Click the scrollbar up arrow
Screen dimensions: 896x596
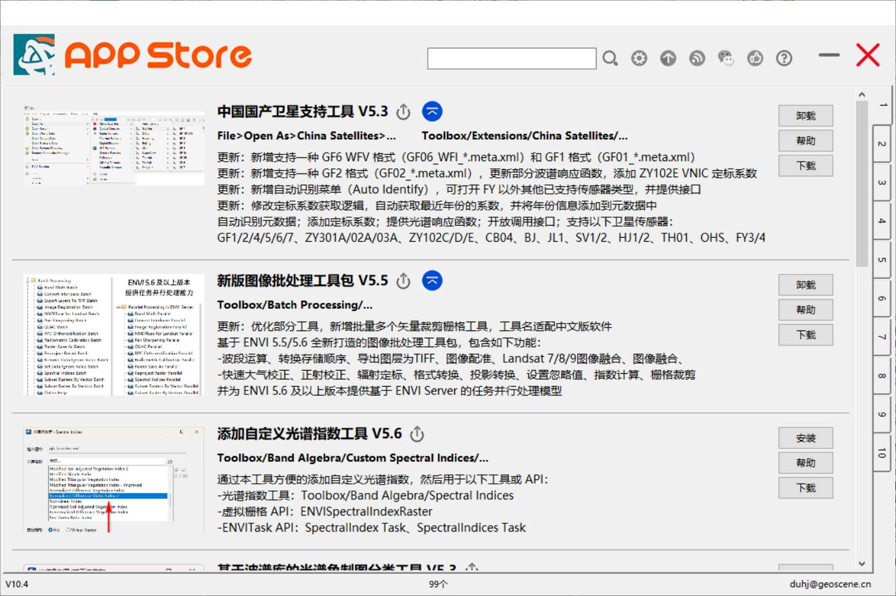pos(862,93)
